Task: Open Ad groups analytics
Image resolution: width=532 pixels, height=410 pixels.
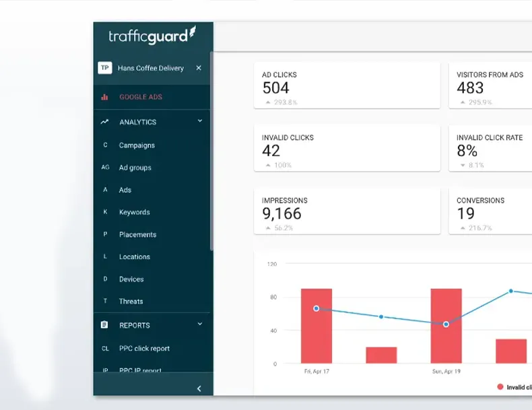Action: coord(135,168)
